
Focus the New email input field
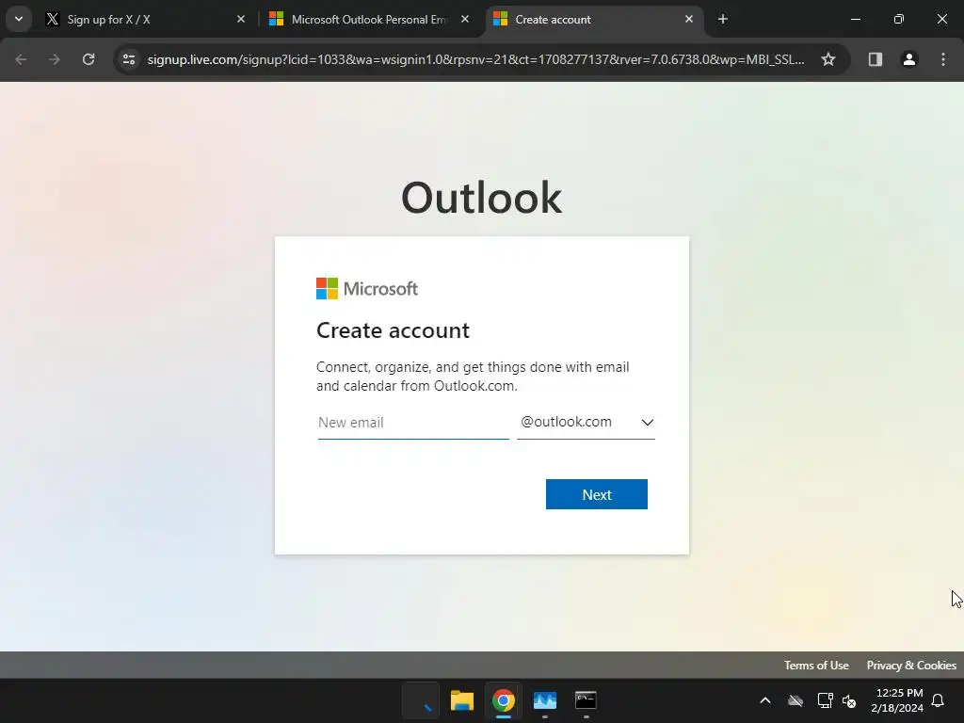click(413, 423)
